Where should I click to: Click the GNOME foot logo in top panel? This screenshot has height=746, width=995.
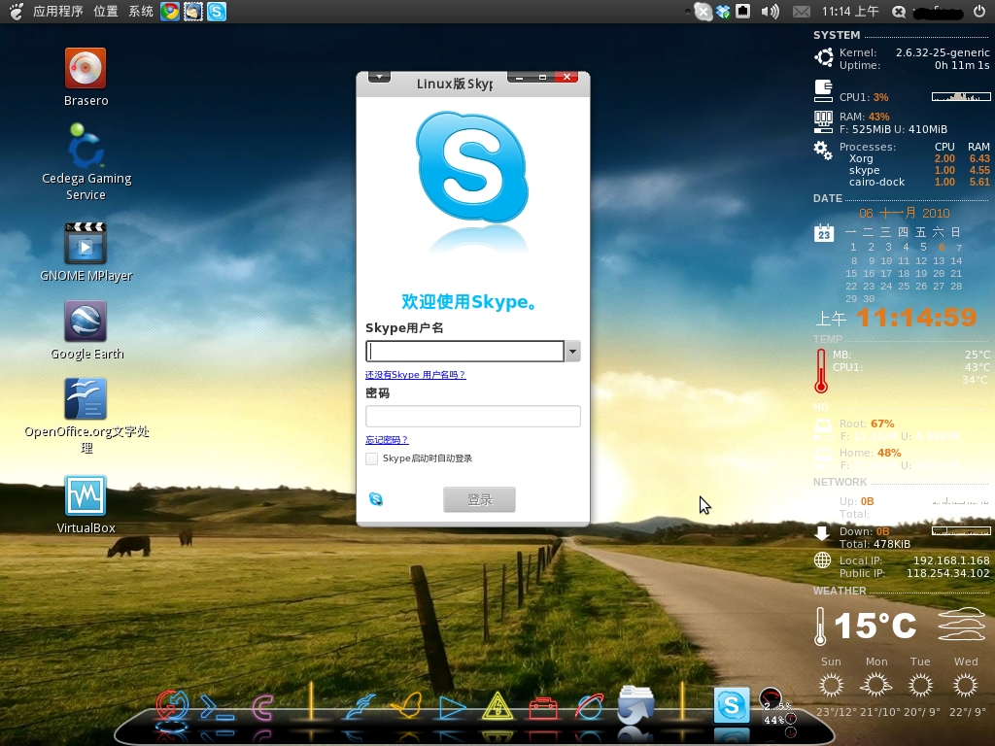(16, 11)
